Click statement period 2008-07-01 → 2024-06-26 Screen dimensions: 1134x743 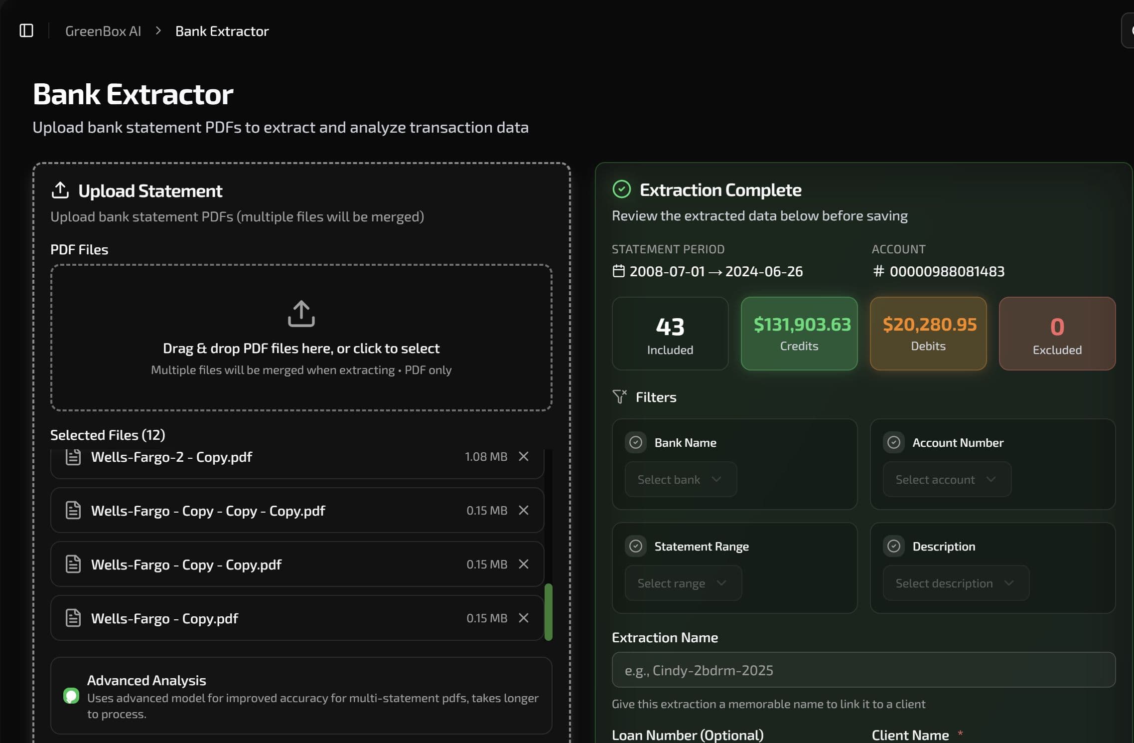pyautogui.click(x=716, y=271)
